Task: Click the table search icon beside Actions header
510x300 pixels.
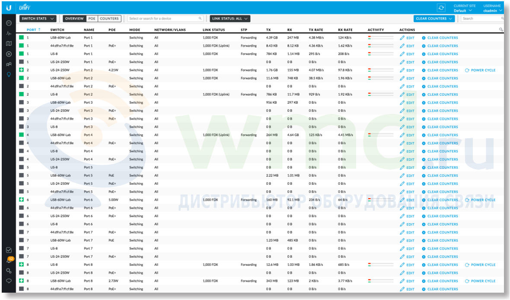Action: (x=501, y=29)
